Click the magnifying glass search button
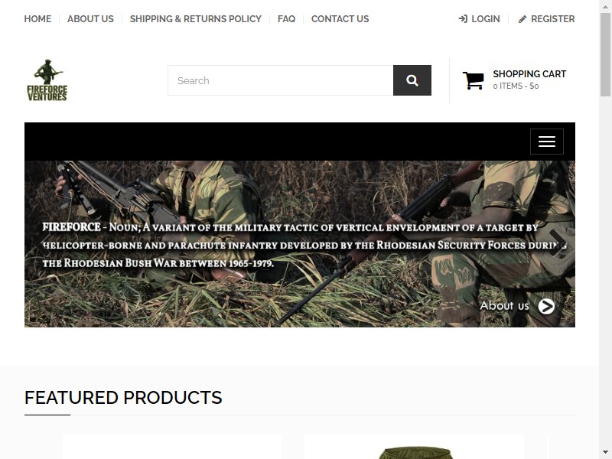This screenshot has width=612, height=459. 412,80
